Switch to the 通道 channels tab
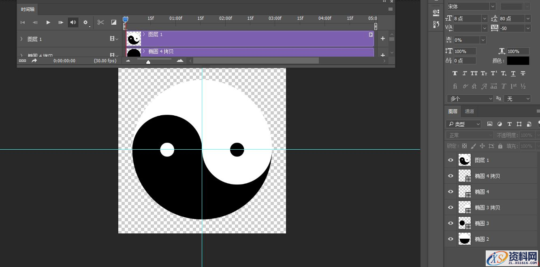This screenshot has height=267, width=540. click(470, 111)
